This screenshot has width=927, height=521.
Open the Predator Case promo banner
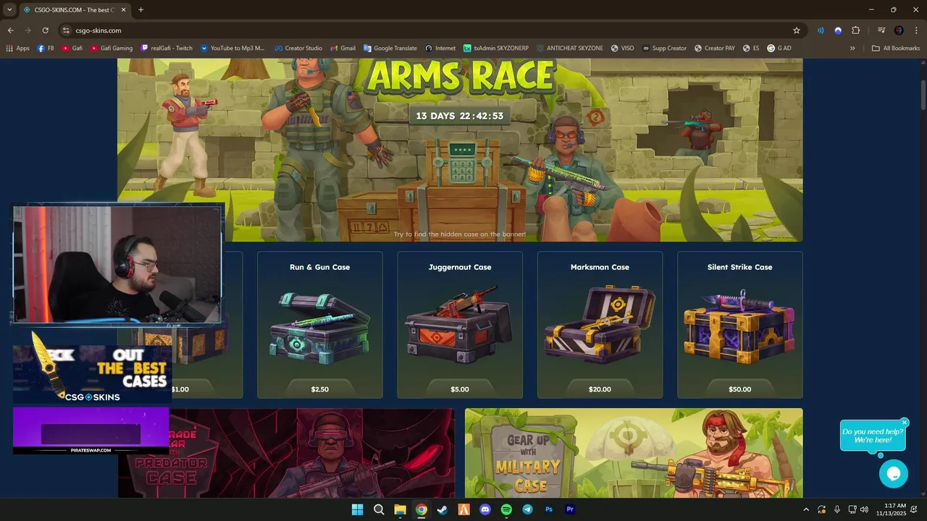[x=286, y=453]
